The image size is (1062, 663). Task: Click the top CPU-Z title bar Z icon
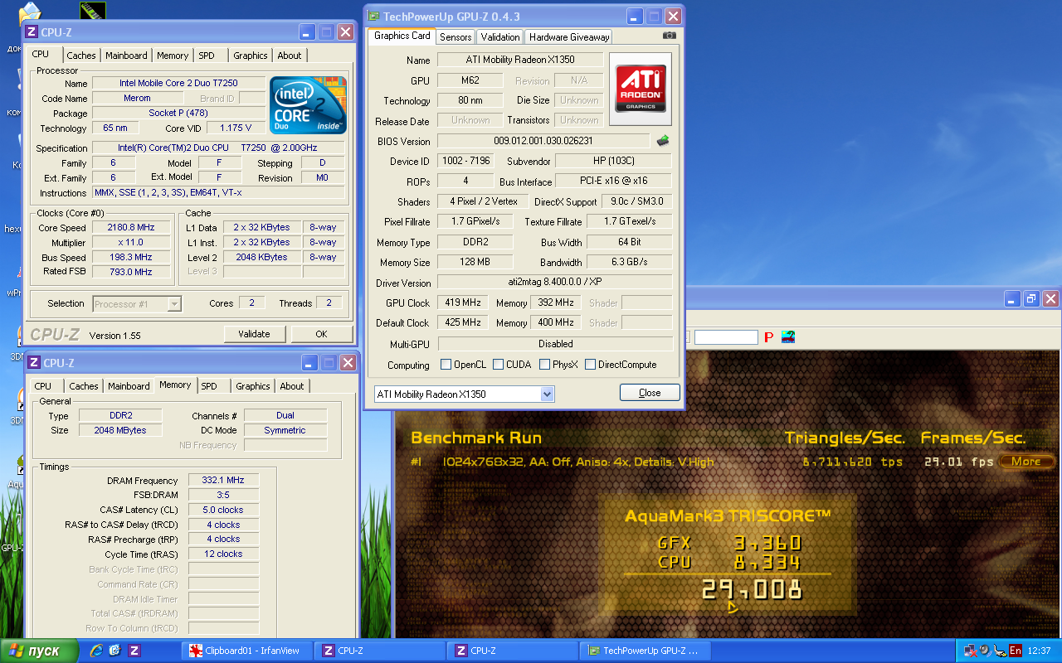[x=32, y=32]
